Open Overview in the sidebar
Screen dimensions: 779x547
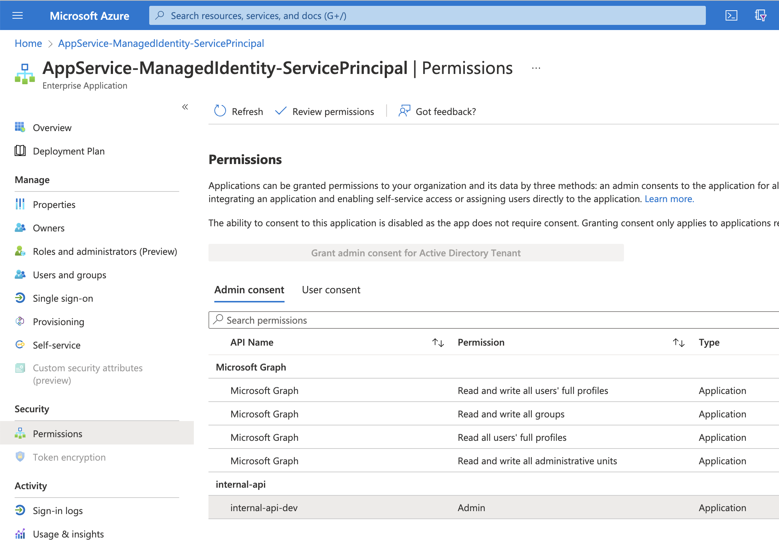pos(52,128)
